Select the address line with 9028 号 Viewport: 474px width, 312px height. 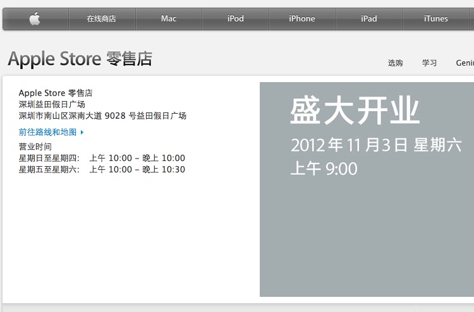click(102, 116)
